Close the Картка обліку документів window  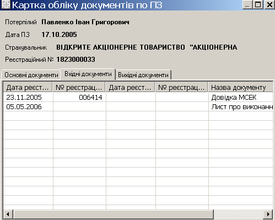[x=269, y=4]
